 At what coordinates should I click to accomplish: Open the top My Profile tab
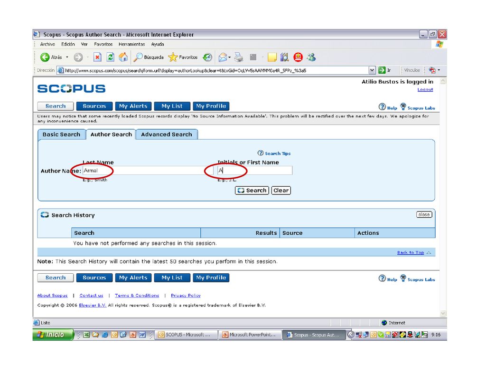point(211,106)
